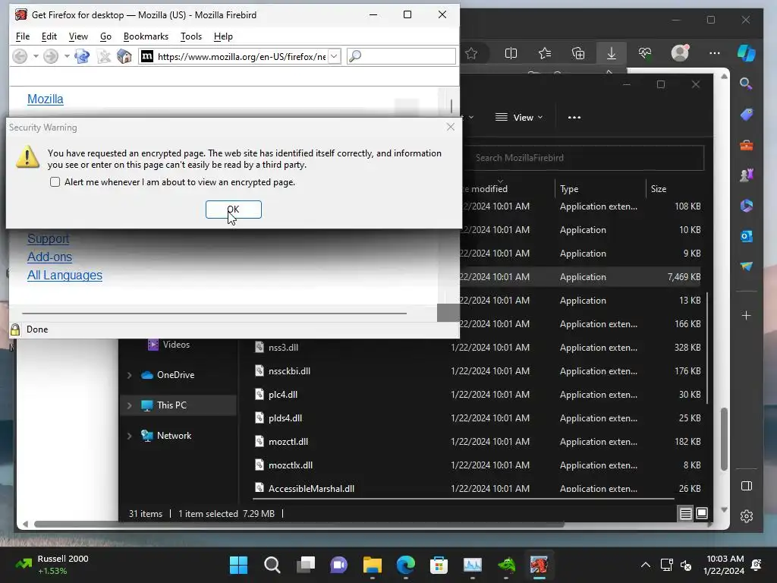Click the plus icon in Edge sidebar

(x=747, y=315)
